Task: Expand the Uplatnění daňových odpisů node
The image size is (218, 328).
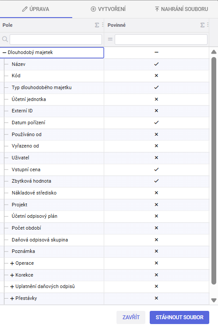Action: click(x=12, y=287)
